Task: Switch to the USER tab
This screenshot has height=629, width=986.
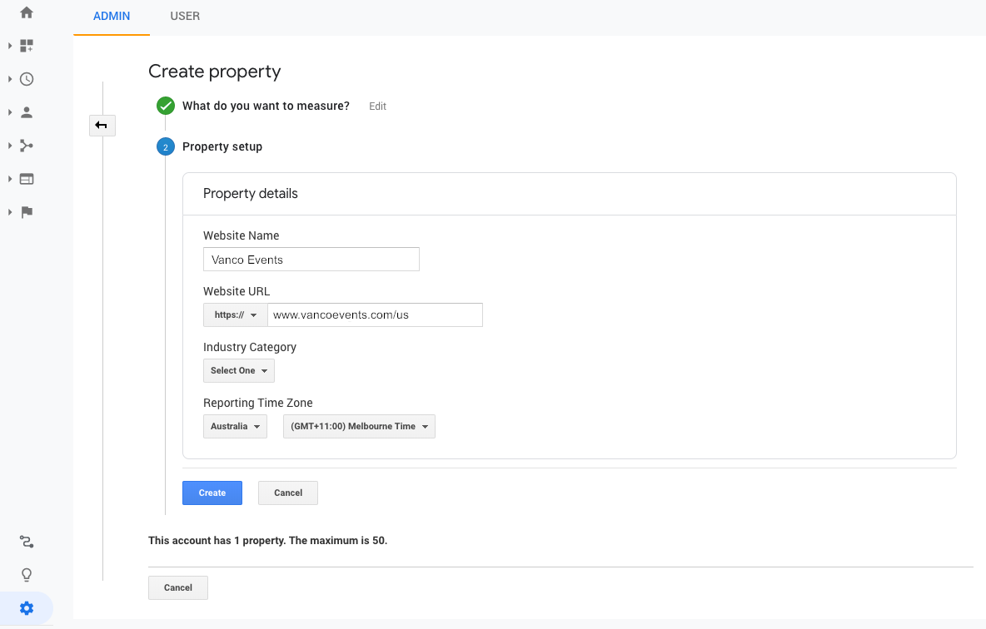Action: click(185, 16)
